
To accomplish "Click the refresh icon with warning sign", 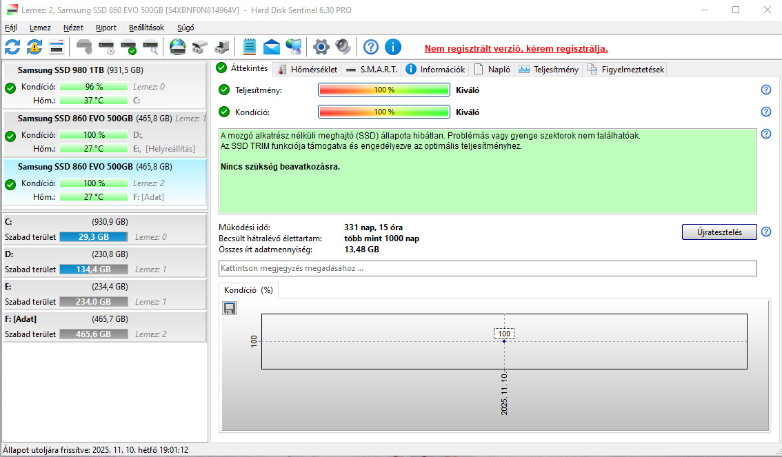I will tap(34, 48).
